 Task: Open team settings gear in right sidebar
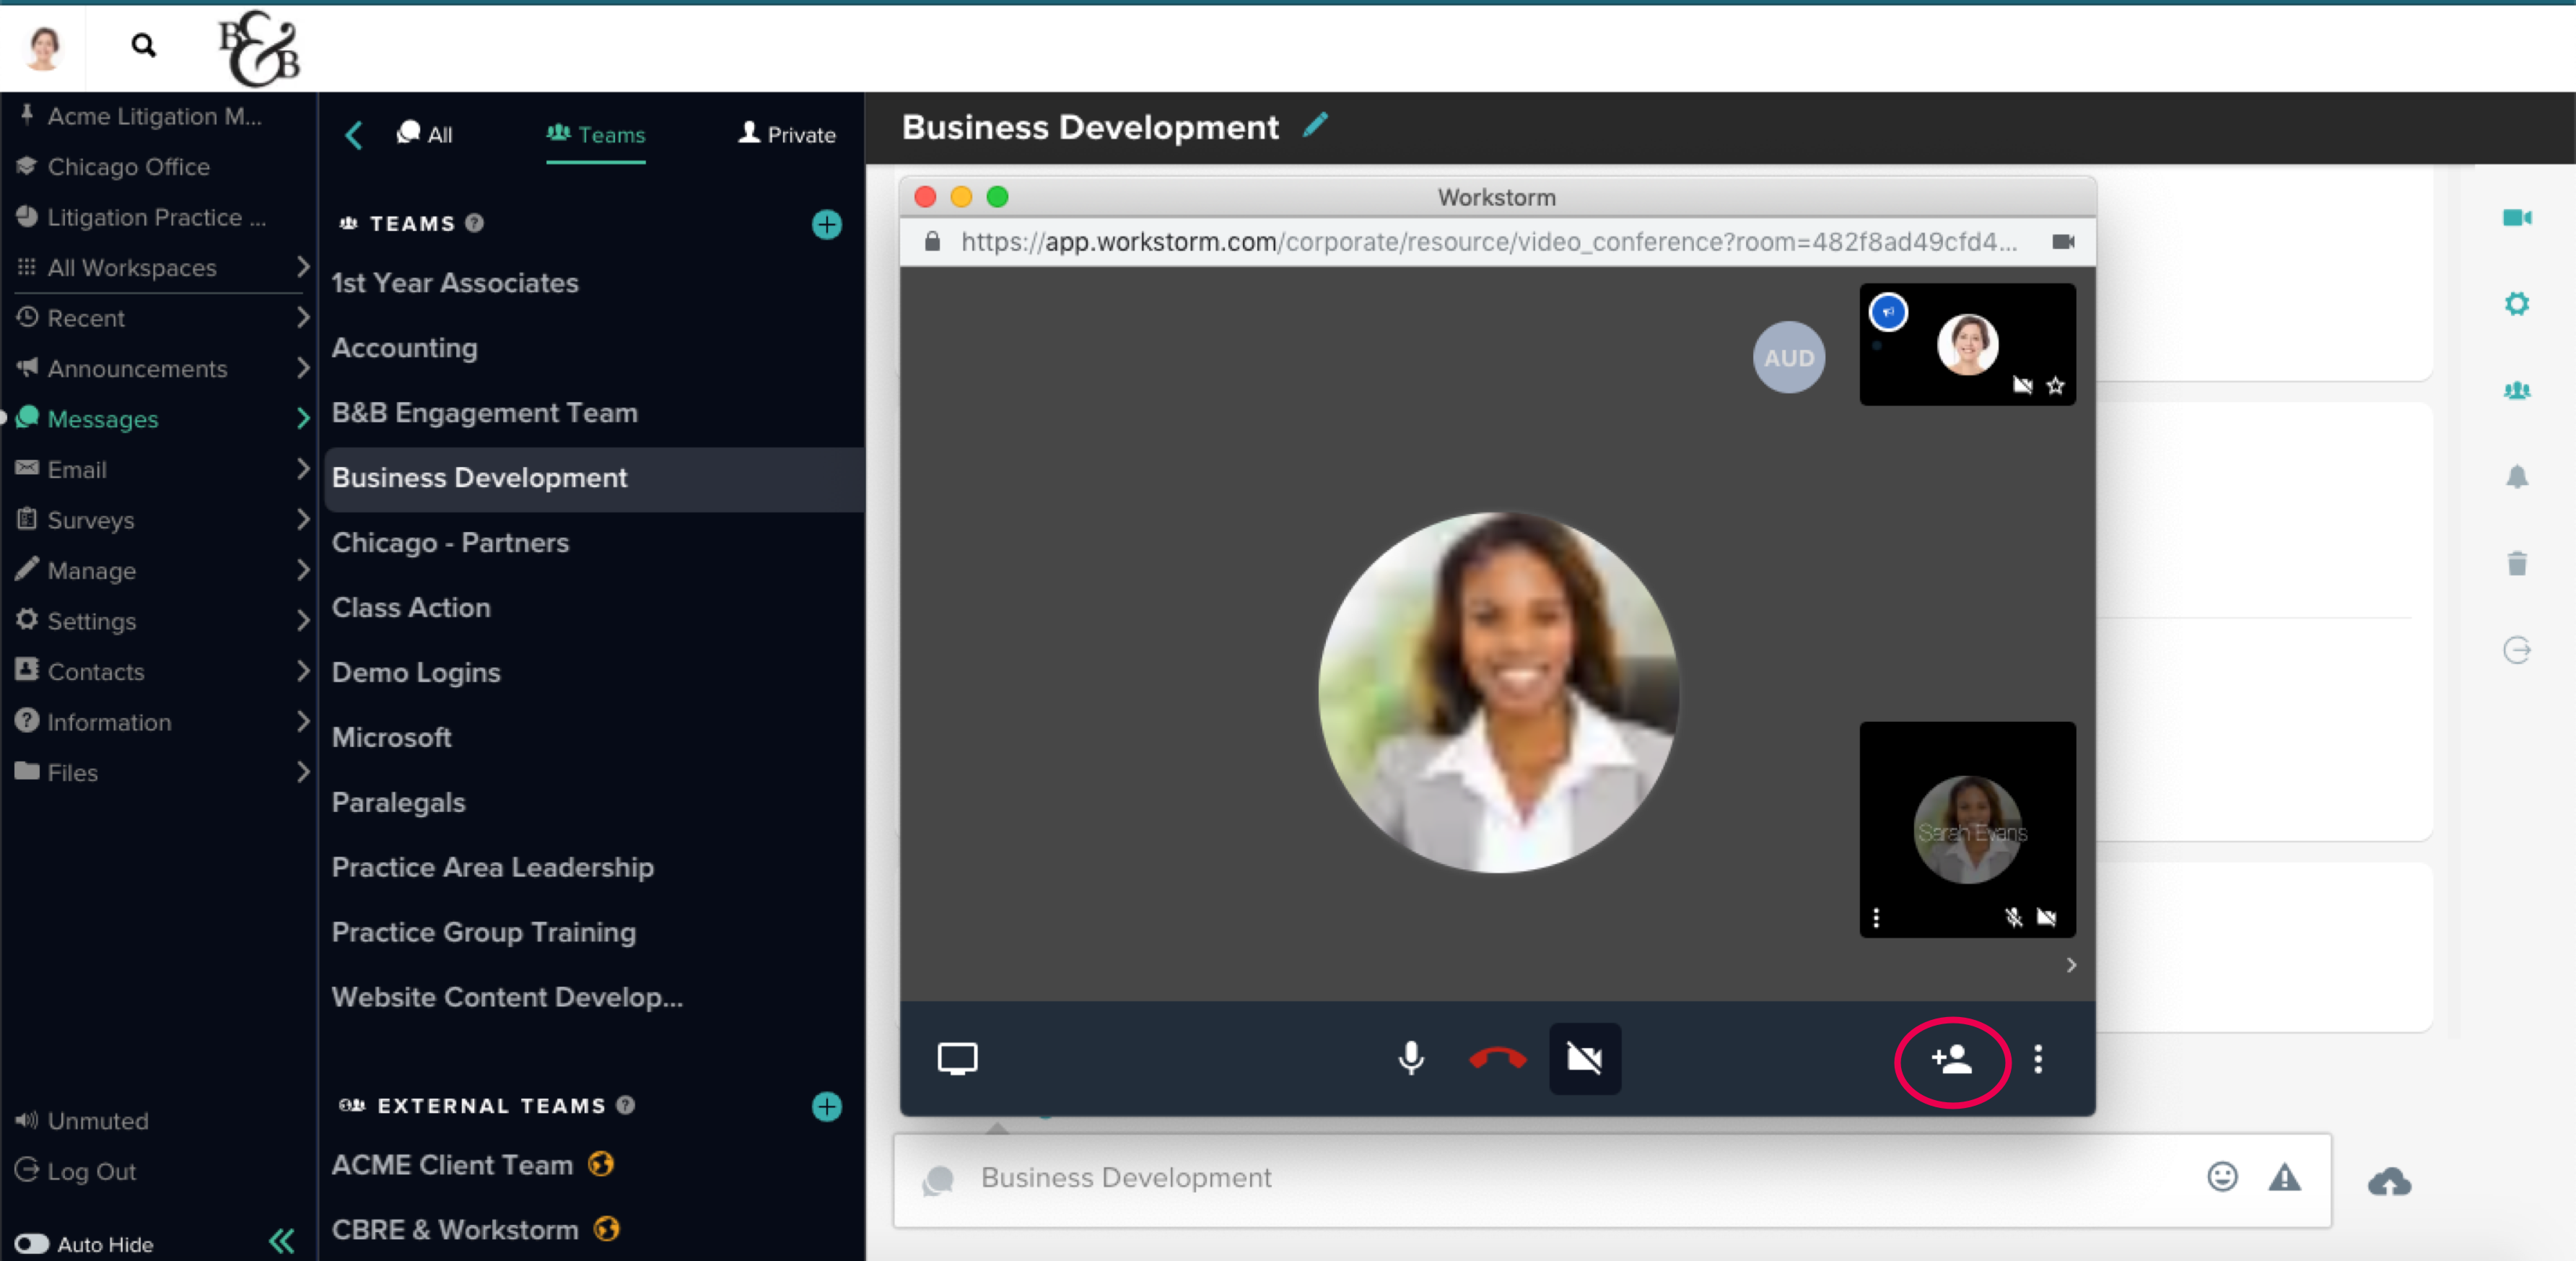(2517, 304)
